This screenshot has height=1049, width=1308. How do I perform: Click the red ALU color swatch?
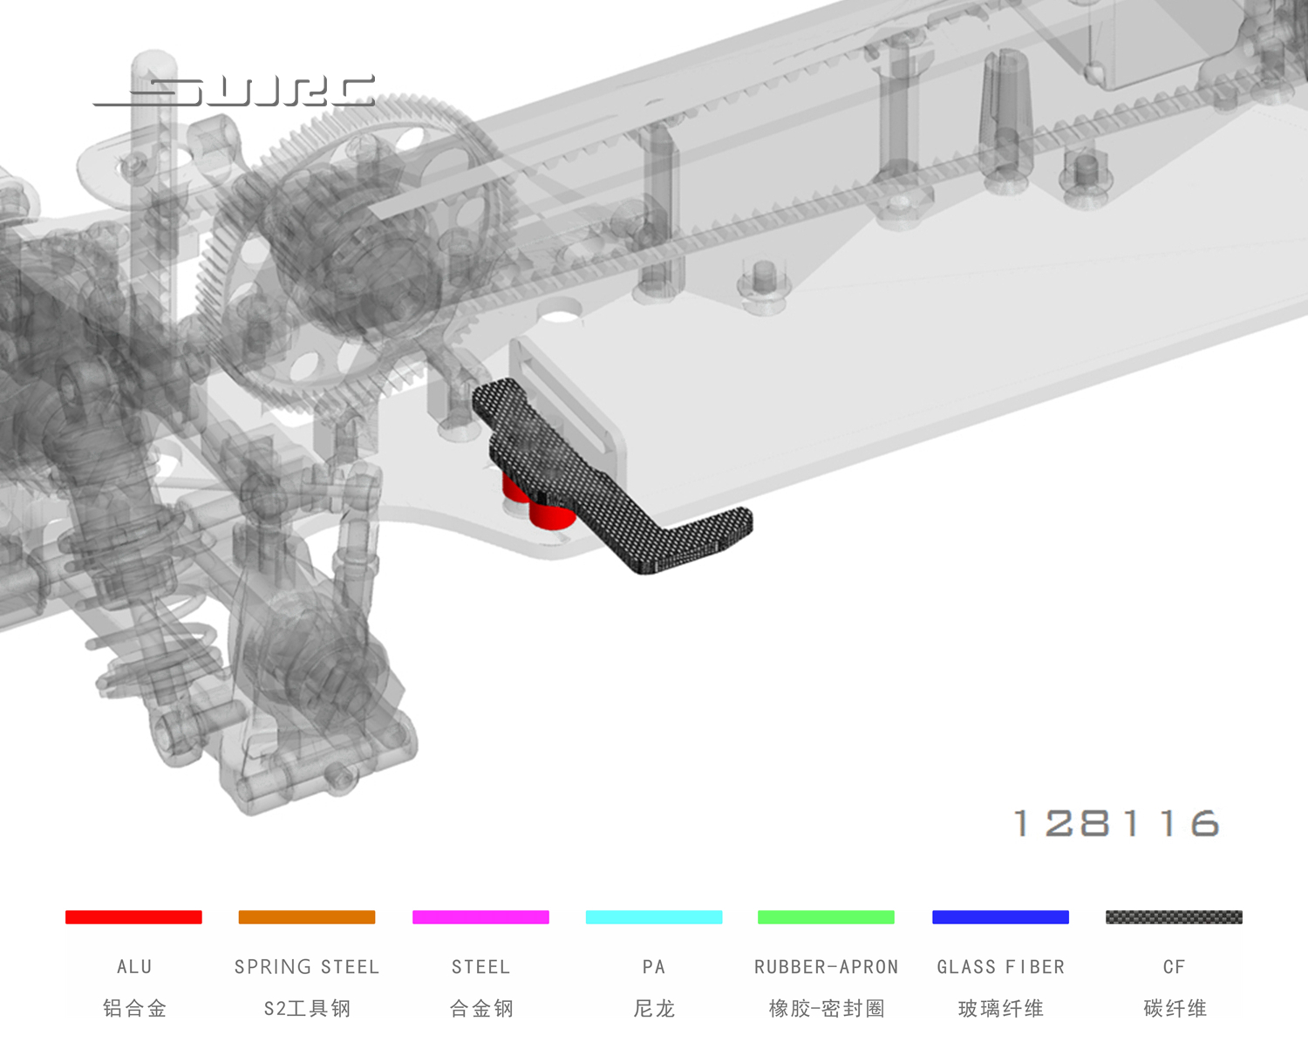133,916
